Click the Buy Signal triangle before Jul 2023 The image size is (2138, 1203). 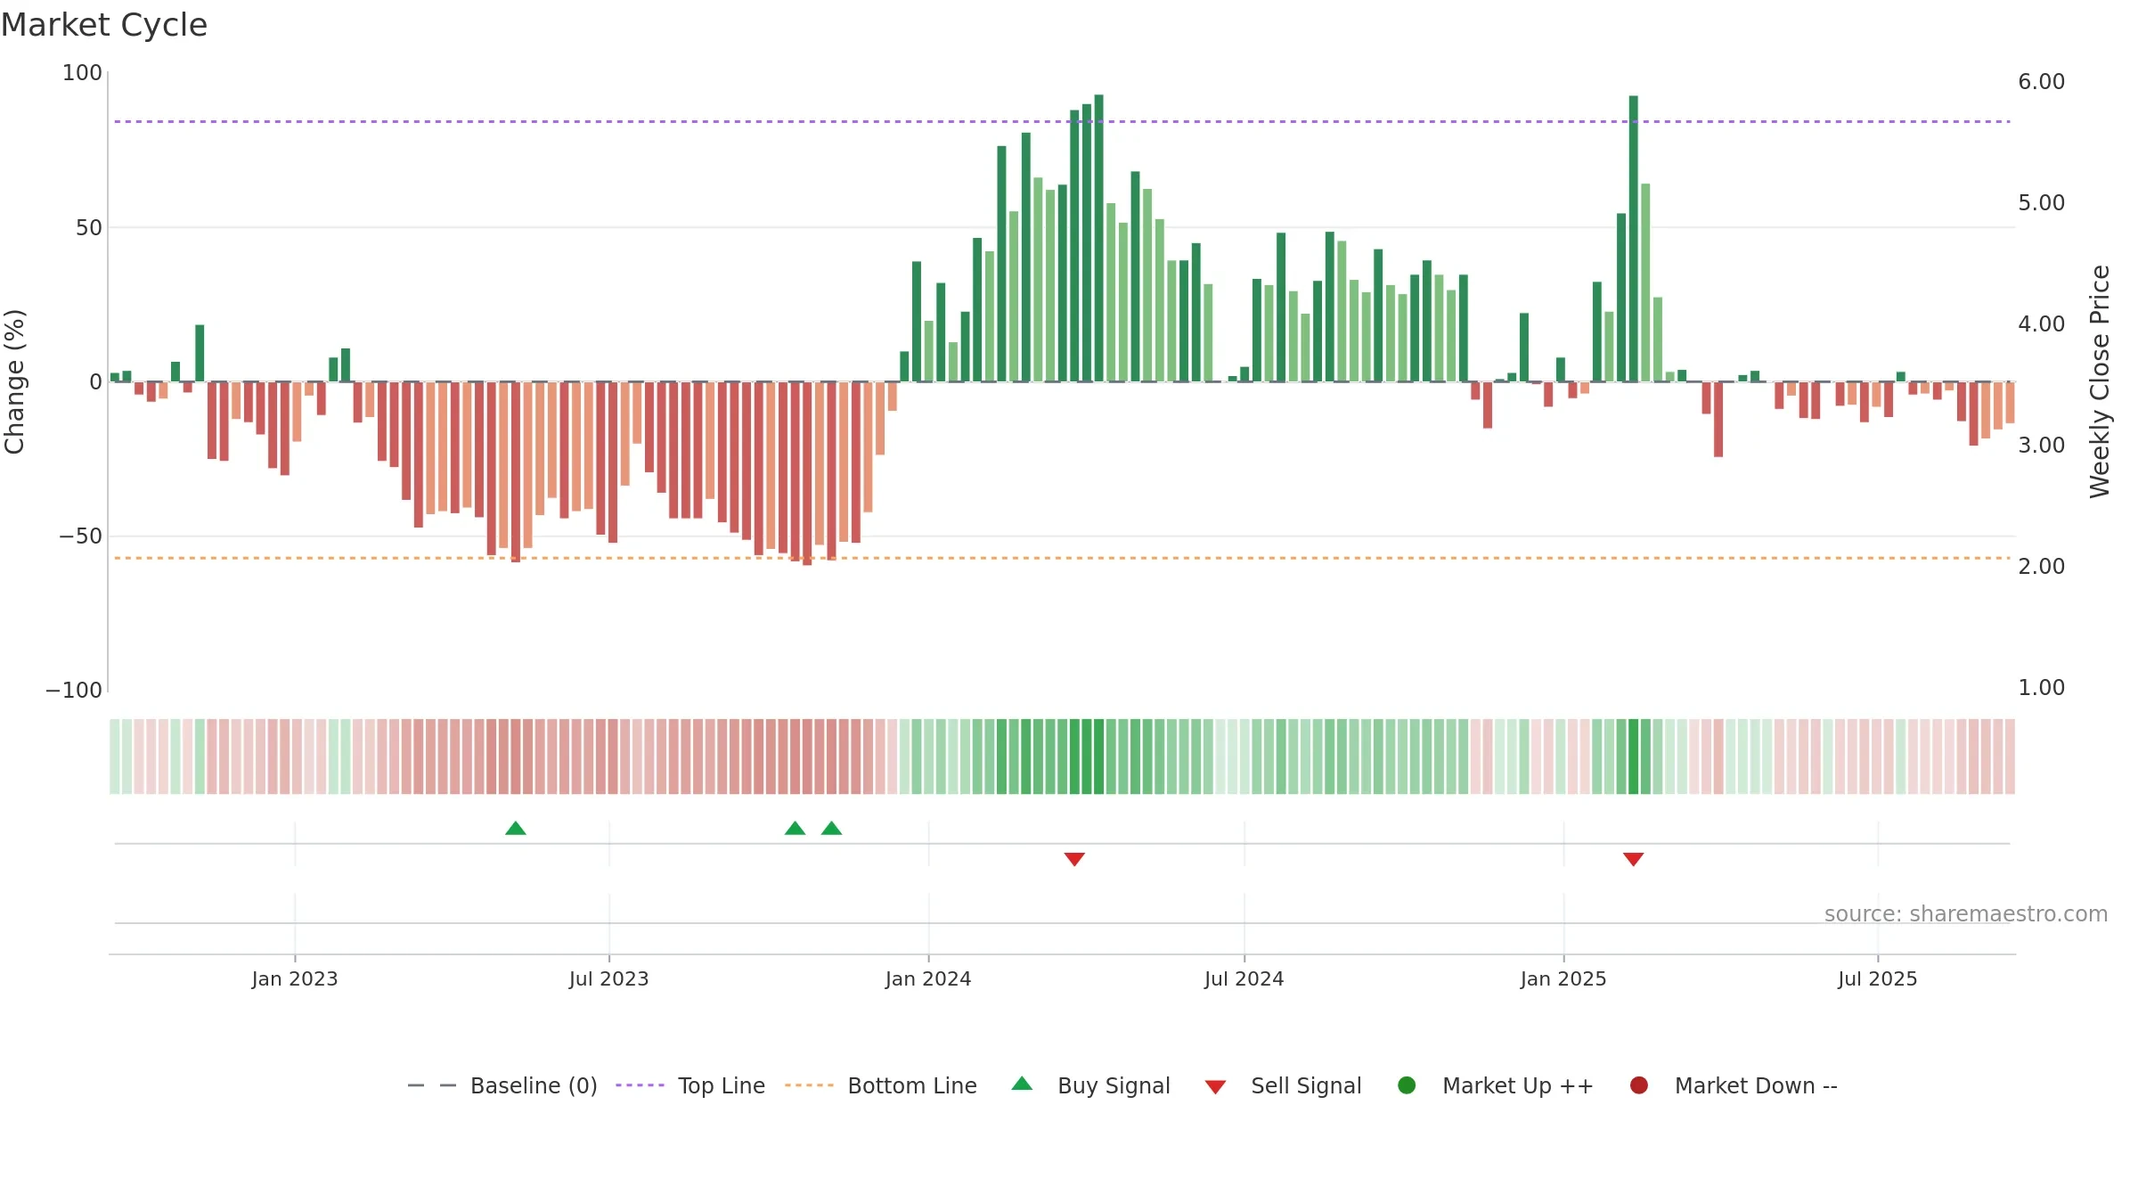(516, 829)
